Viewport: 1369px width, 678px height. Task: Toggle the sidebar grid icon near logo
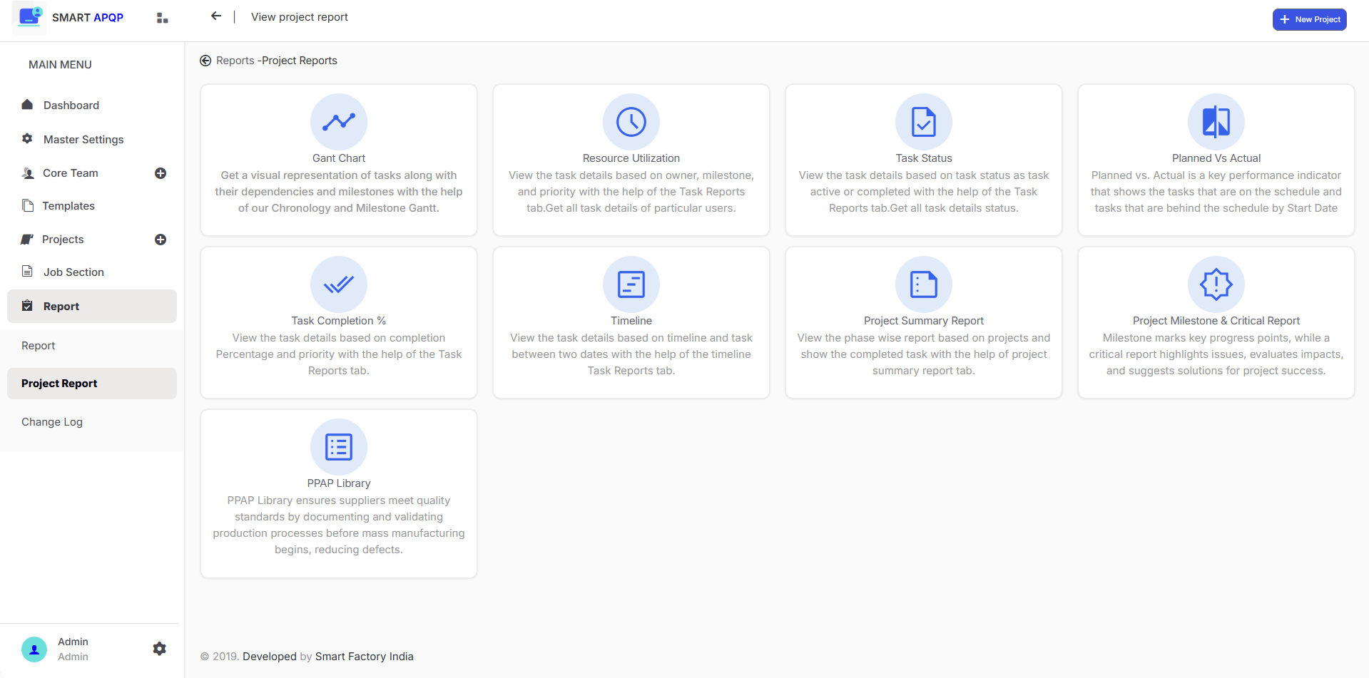[x=162, y=18]
